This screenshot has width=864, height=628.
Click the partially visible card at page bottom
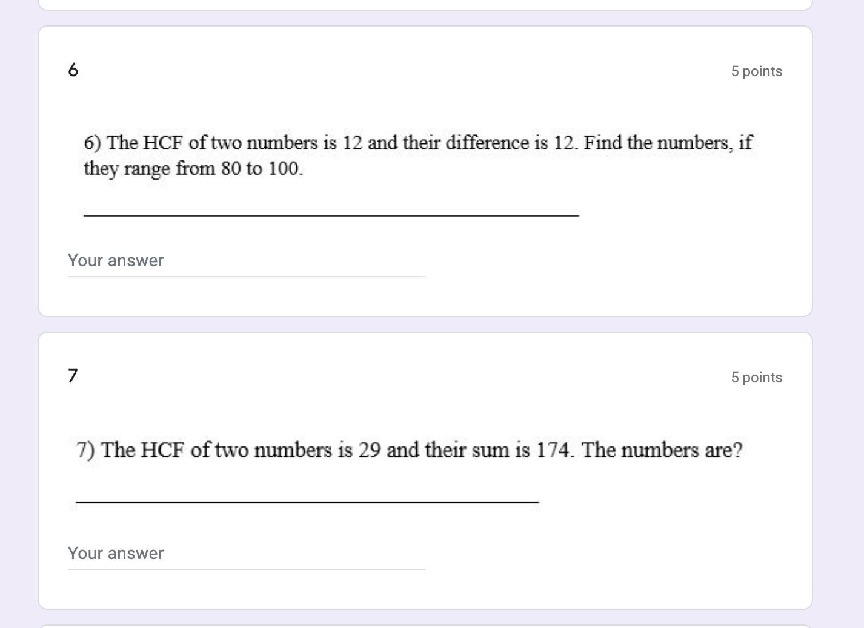425,626
